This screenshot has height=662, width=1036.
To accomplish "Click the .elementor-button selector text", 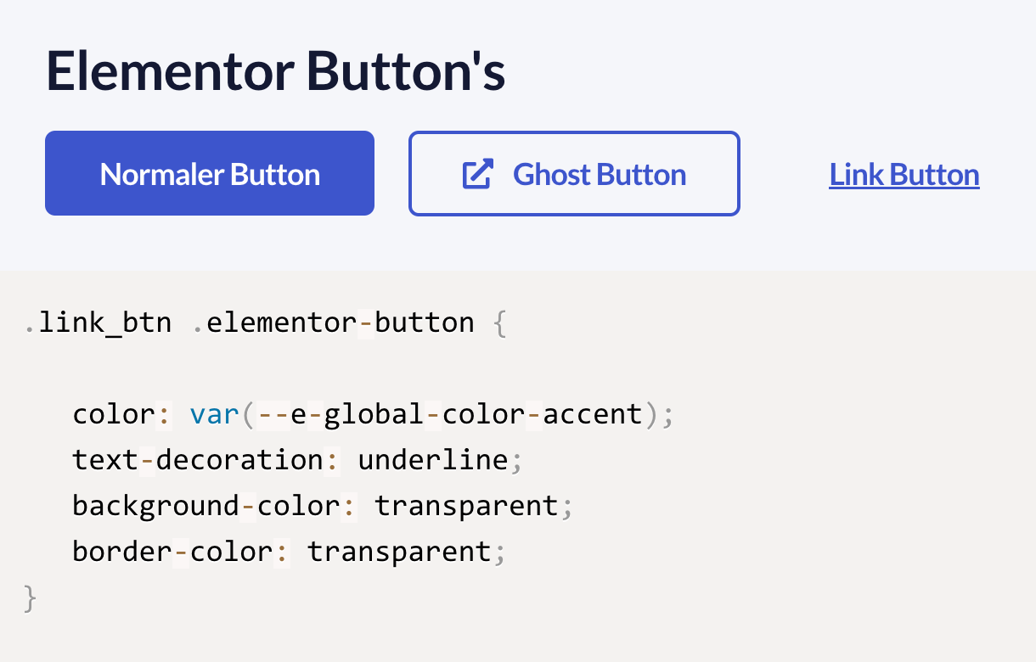I will tap(334, 323).
